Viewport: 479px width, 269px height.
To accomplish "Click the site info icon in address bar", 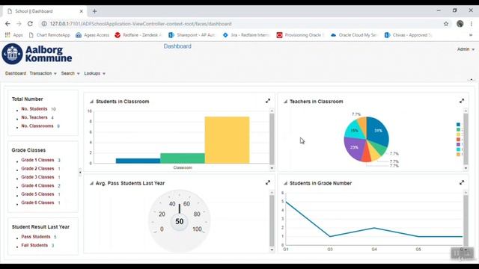I will tap(44, 24).
